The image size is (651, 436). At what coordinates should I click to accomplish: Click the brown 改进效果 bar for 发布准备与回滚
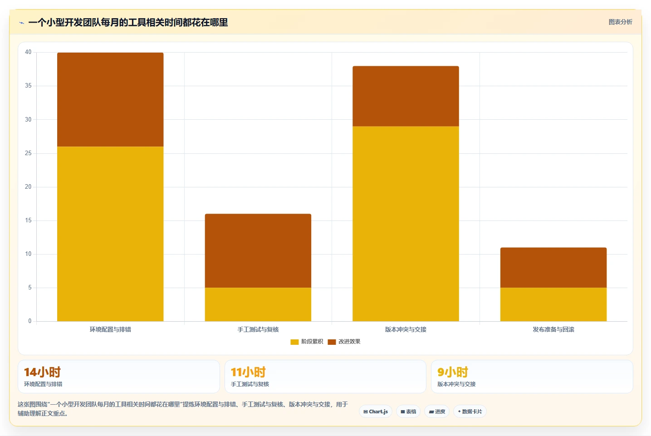point(553,268)
